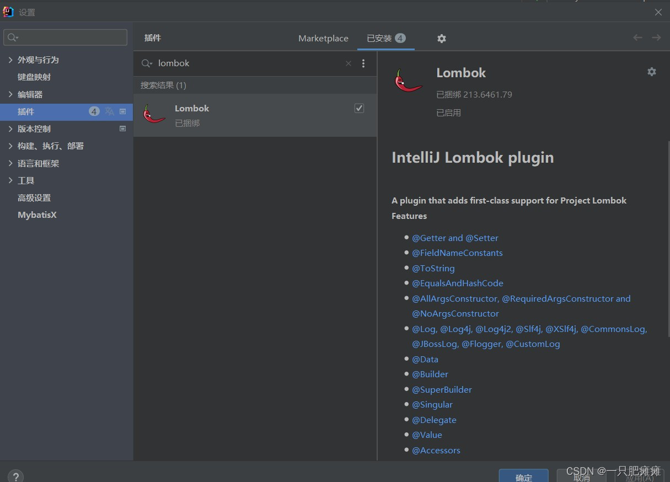Select the Lombok row in search results
This screenshot has height=482, width=670.
pos(255,115)
